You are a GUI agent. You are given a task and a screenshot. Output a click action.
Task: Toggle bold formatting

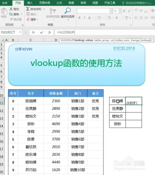point(80,18)
